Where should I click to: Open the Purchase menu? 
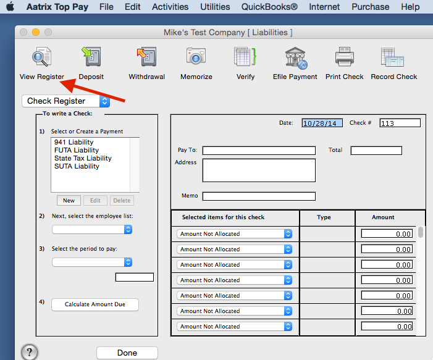coord(371,7)
